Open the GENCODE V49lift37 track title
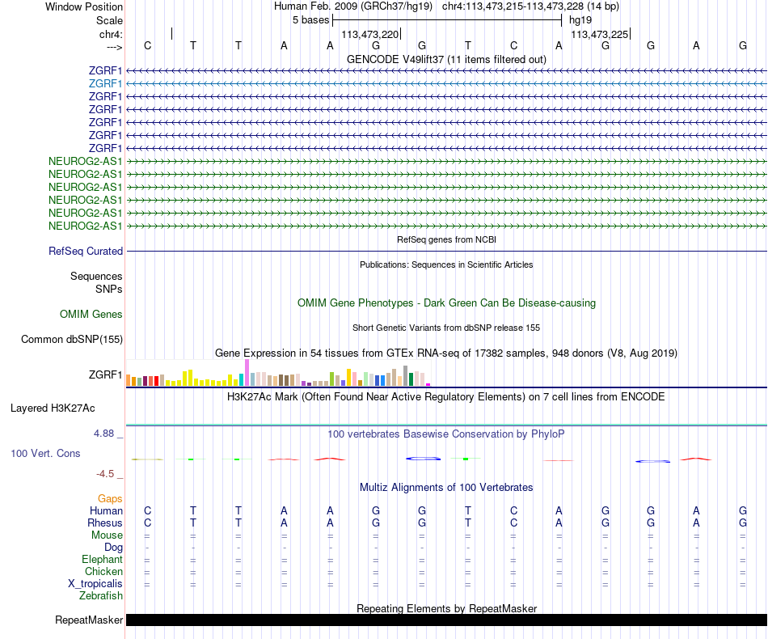Image resolution: width=768 pixels, height=639 pixels. (446, 59)
